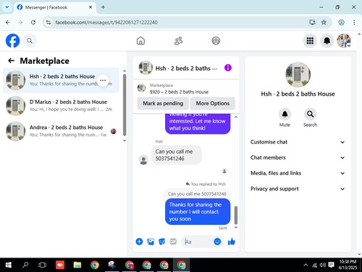Click More Options button

click(213, 103)
